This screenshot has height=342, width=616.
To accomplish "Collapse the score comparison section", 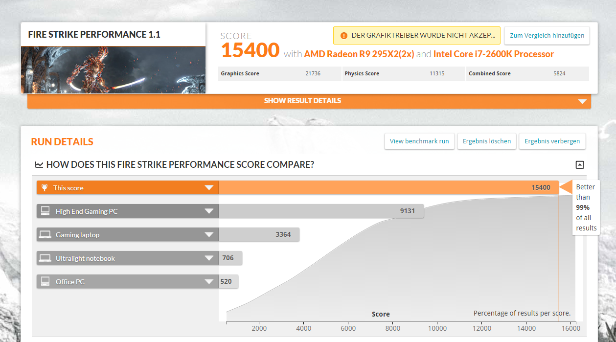I will click(580, 165).
